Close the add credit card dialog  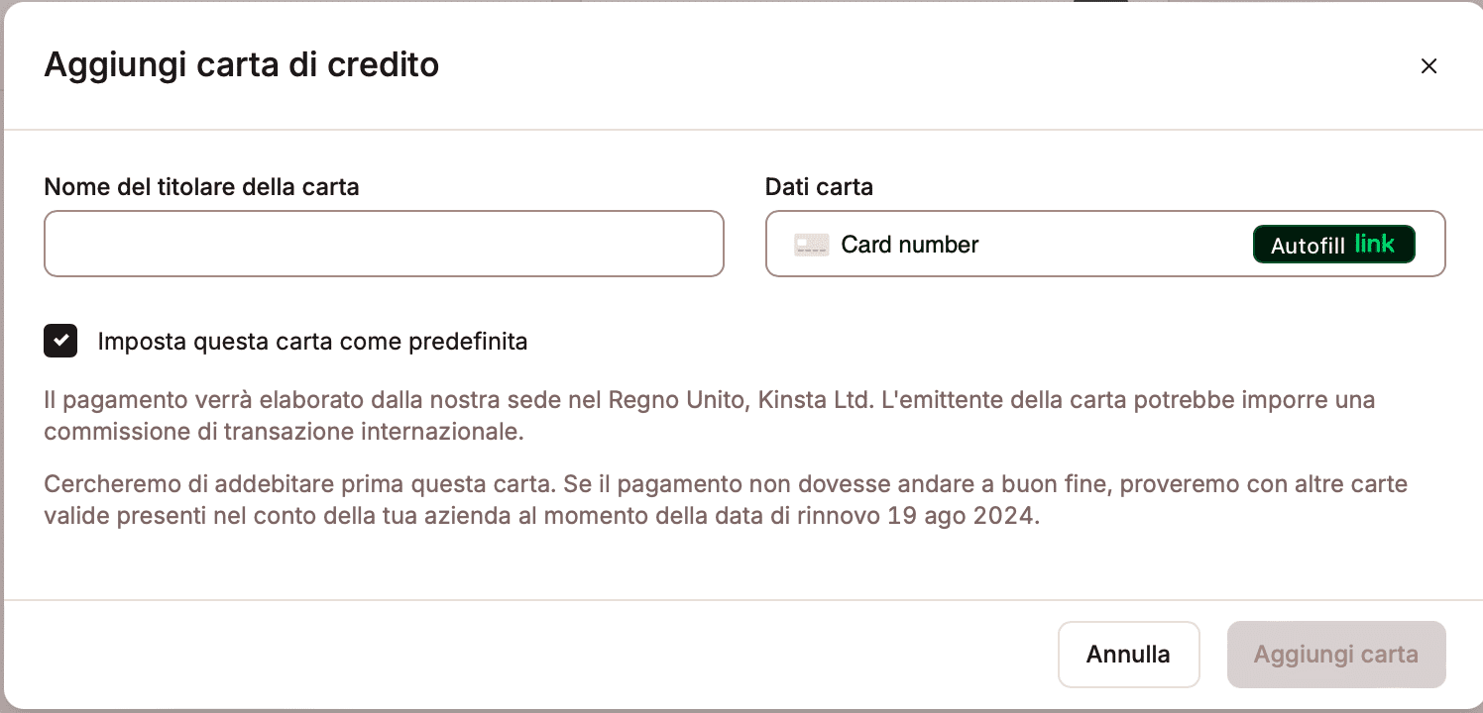(x=1428, y=66)
